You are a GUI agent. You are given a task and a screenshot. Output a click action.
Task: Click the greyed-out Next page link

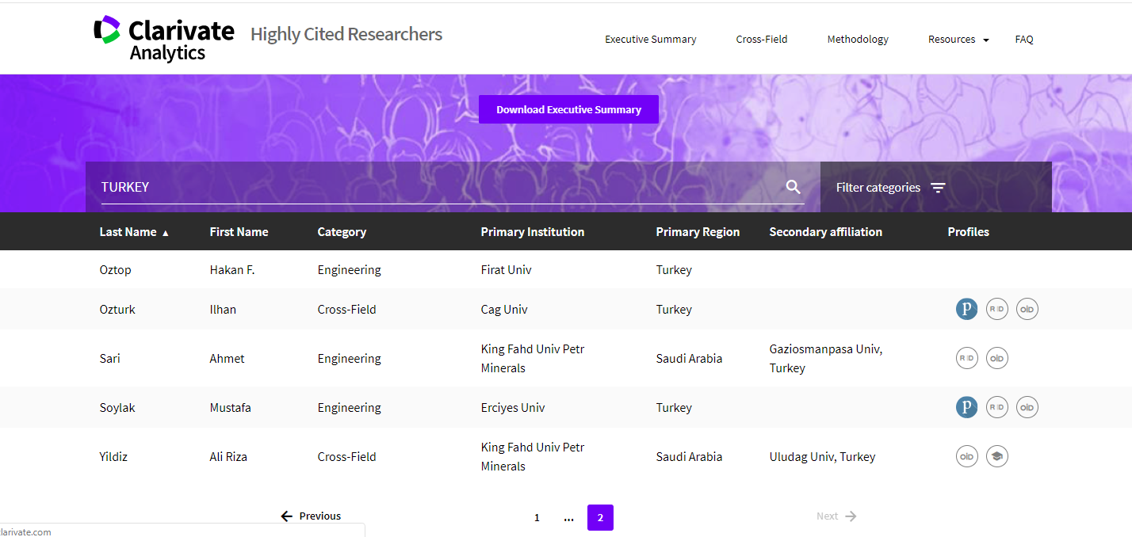836,516
